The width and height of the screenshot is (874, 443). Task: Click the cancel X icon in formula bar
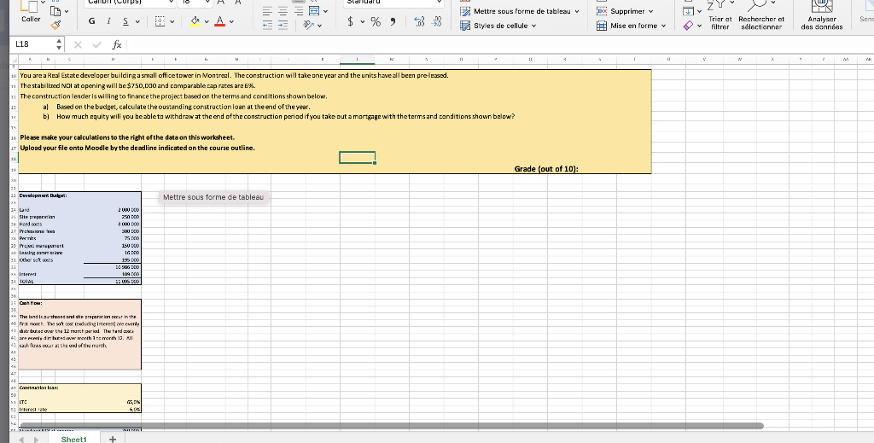(x=78, y=44)
